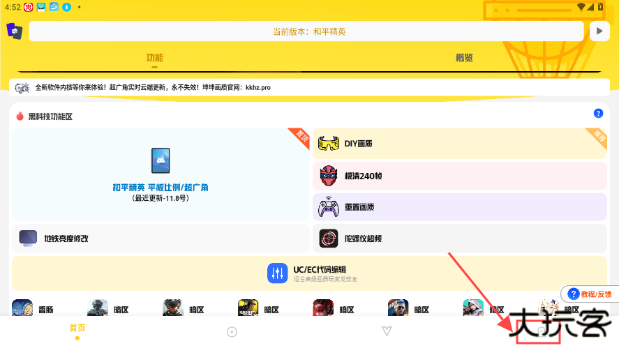Select the 功能 tab
The width and height of the screenshot is (619, 348).
(x=154, y=58)
